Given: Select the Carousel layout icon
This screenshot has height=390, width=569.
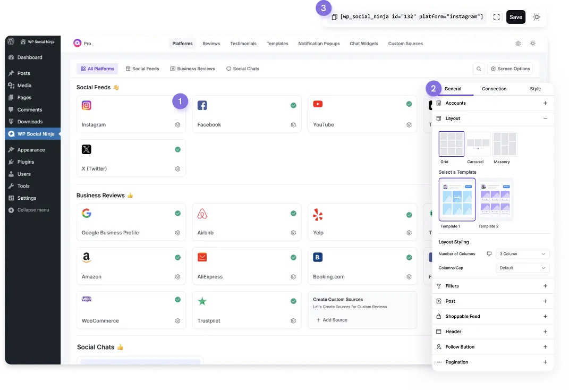Looking at the screenshot, I should point(476,143).
